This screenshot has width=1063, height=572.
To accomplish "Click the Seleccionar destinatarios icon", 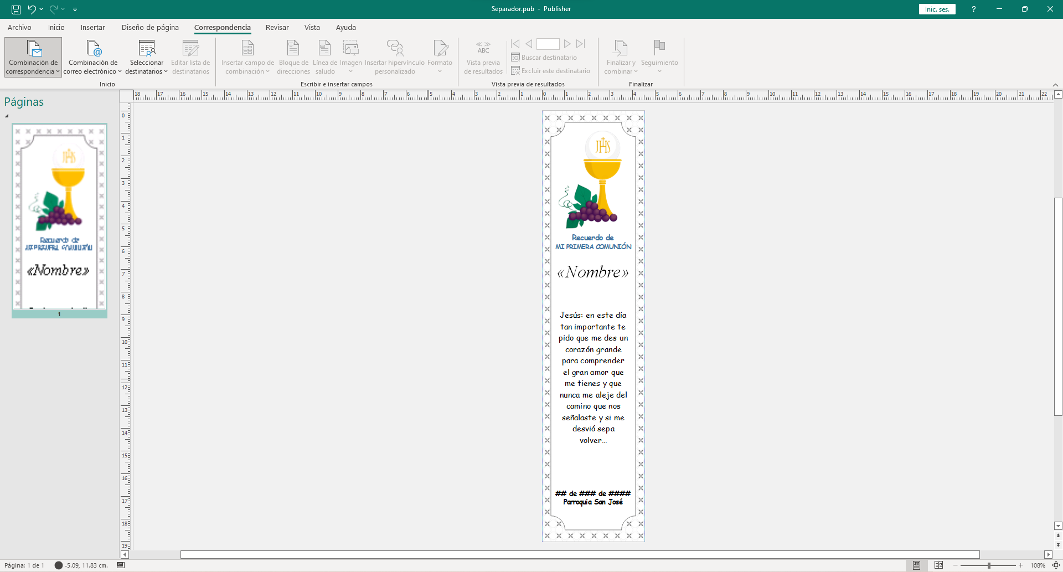I will pos(147,49).
